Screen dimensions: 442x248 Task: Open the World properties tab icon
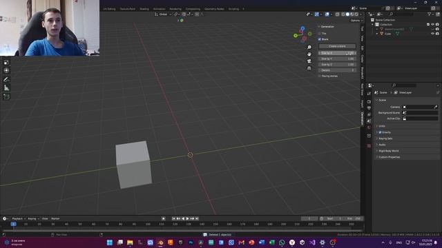(x=369, y=127)
